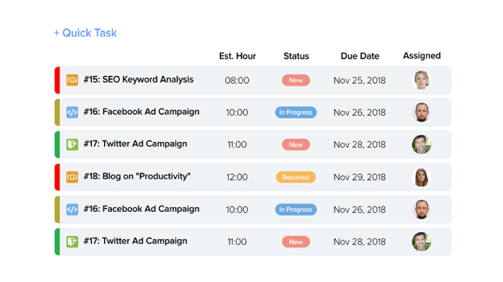Click the blue code icon on the first #16 Facebook row
503x282 pixels.
tap(72, 112)
